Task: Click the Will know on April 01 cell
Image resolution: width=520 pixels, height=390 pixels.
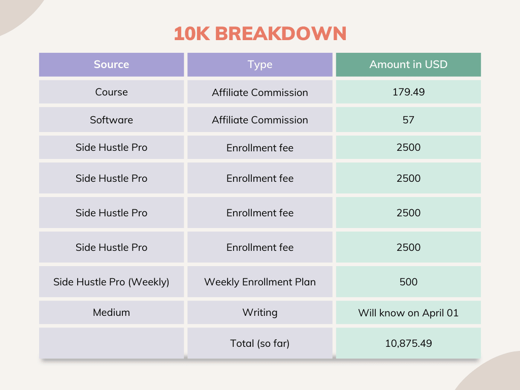Action: coord(408,312)
